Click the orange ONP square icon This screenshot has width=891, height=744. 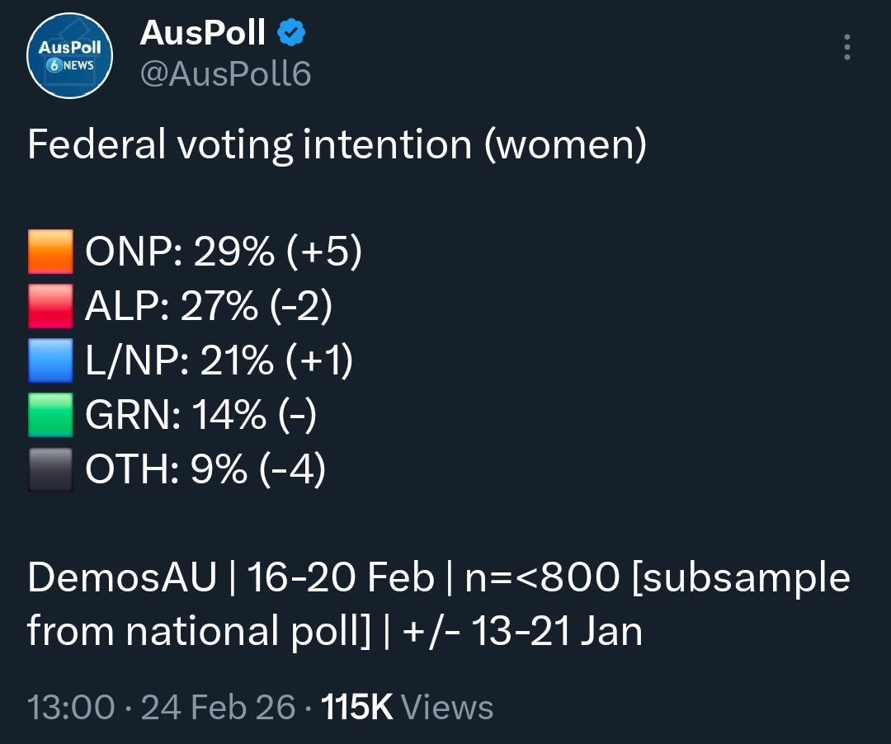51,252
